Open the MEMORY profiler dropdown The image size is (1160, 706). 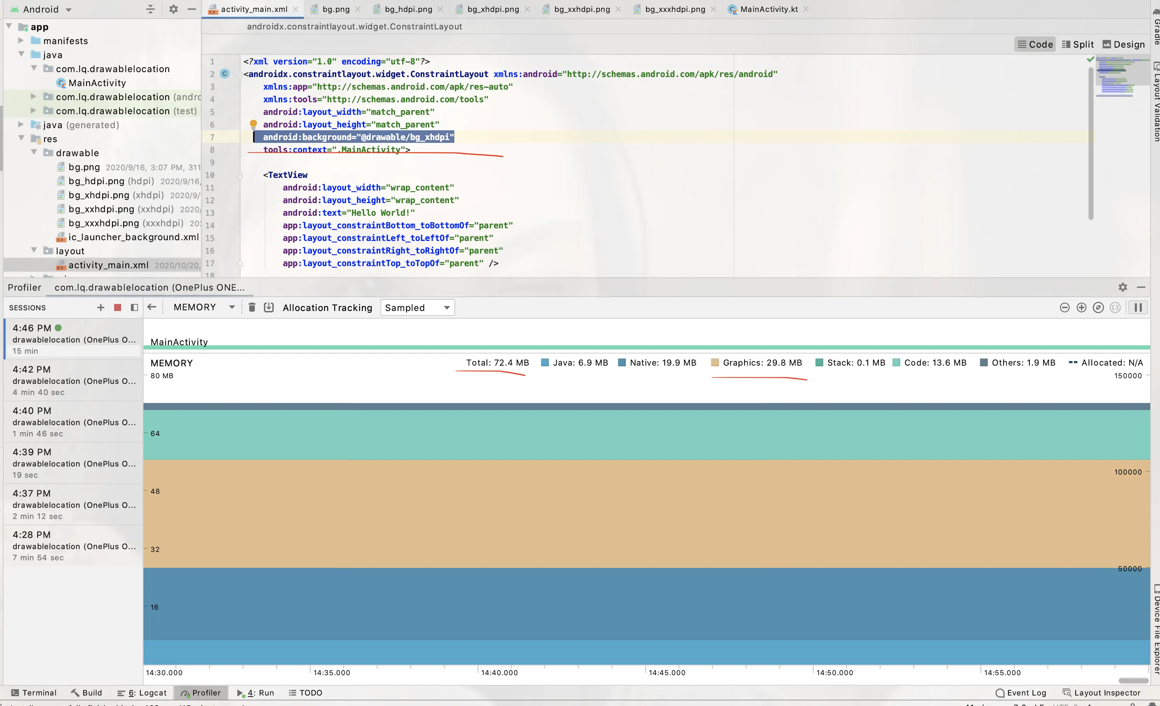point(204,307)
